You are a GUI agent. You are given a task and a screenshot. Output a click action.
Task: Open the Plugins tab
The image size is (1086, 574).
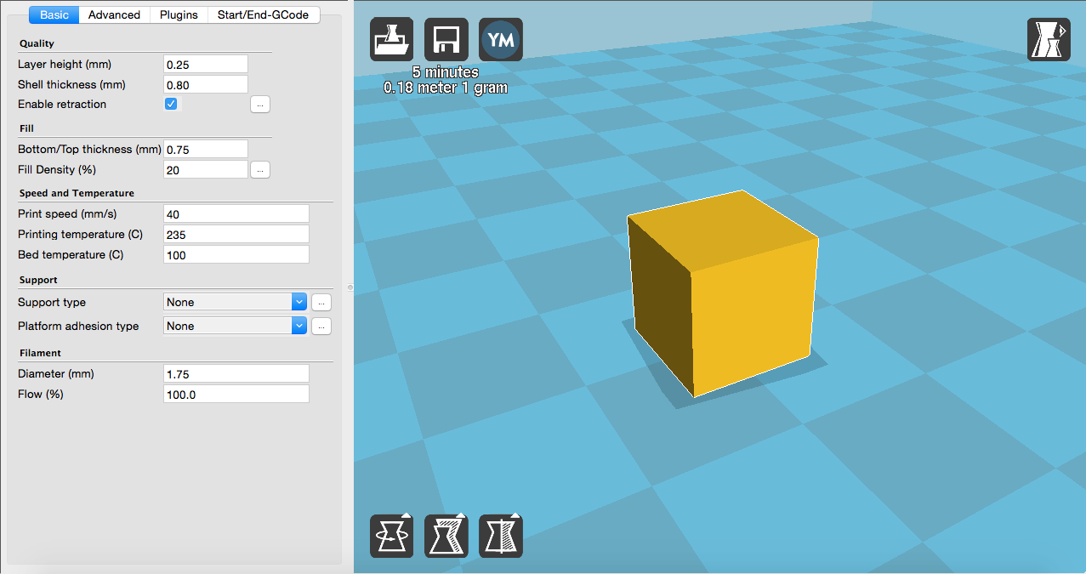click(179, 14)
